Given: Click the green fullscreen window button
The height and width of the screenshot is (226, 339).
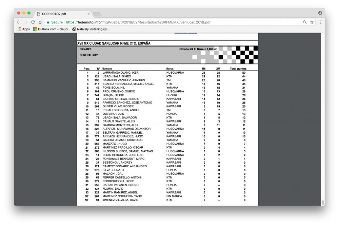Looking at the screenshot, I should pos(29,13).
